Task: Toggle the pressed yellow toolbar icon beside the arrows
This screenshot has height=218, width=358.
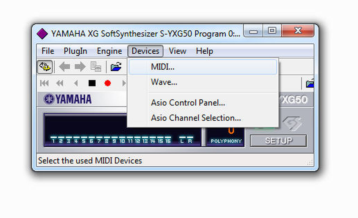Action: [x=44, y=67]
